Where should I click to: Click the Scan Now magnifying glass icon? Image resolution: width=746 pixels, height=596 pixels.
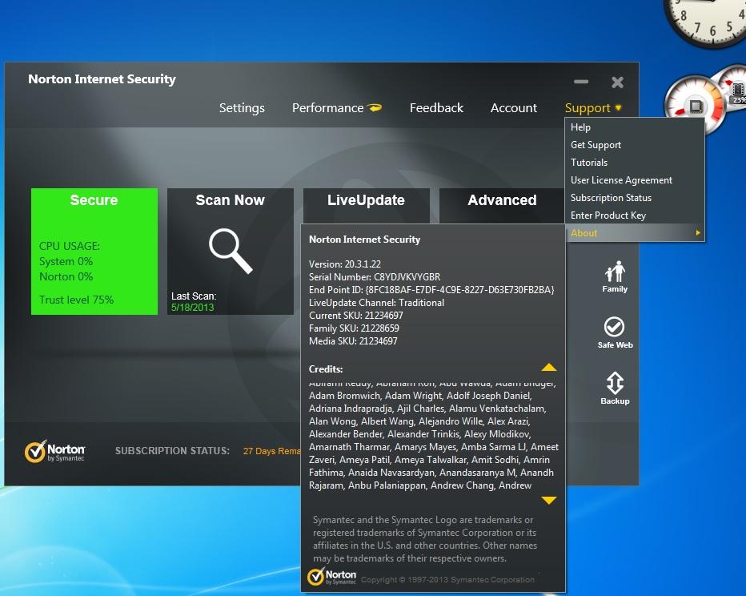[231, 251]
